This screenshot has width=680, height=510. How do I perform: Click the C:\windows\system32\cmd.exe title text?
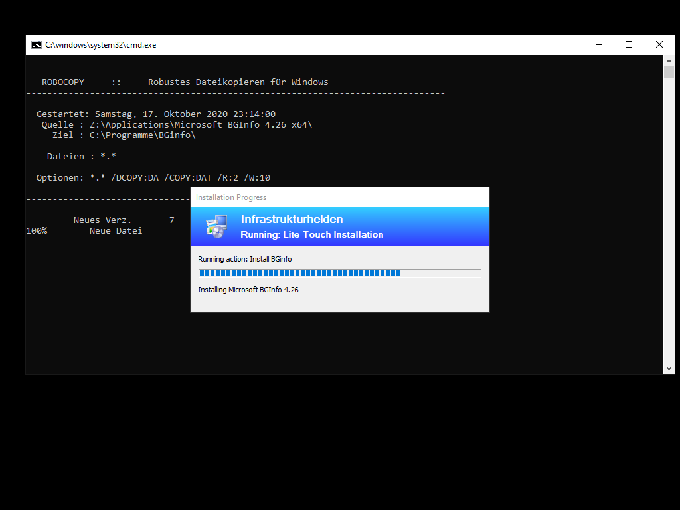(101, 45)
